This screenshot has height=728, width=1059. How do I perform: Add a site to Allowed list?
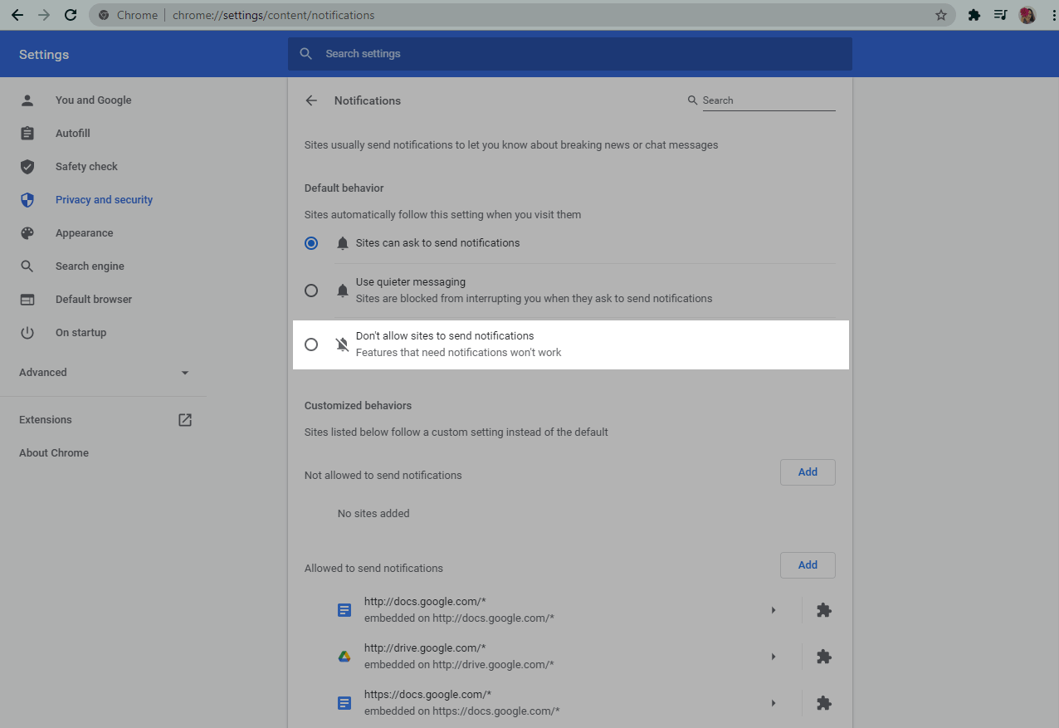point(808,565)
